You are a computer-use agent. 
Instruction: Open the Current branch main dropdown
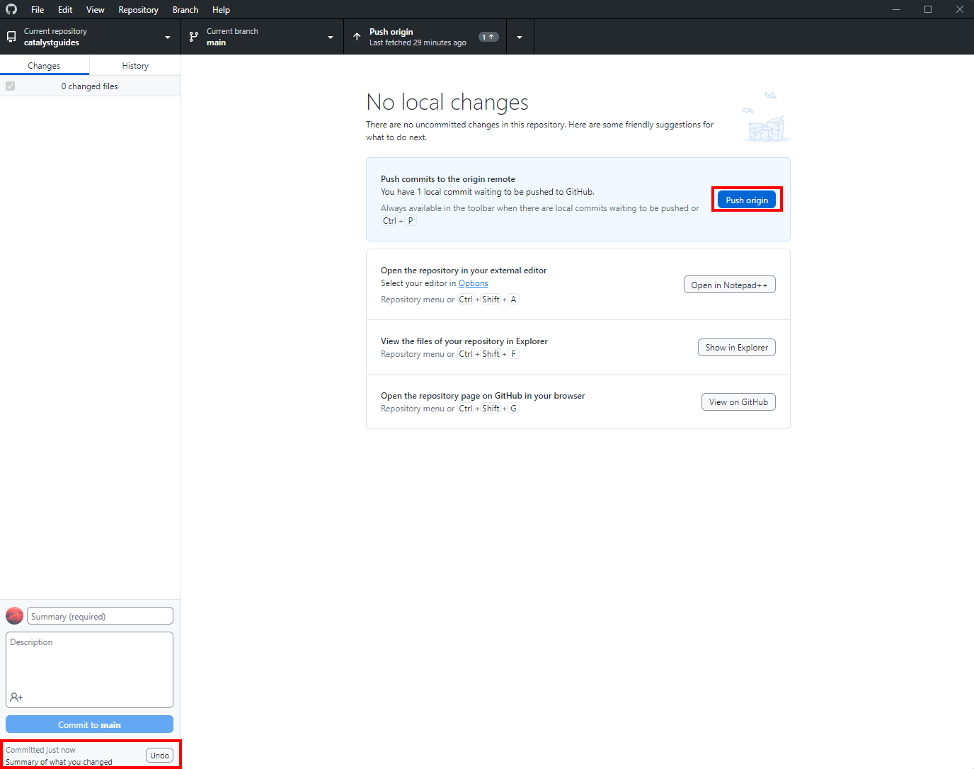tap(330, 37)
